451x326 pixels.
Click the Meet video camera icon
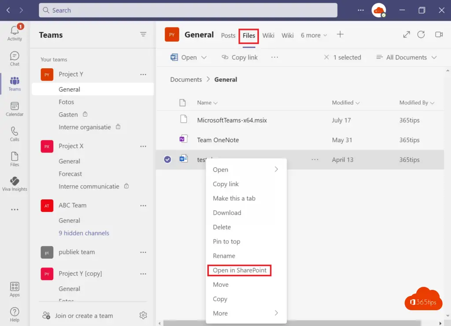(x=438, y=35)
